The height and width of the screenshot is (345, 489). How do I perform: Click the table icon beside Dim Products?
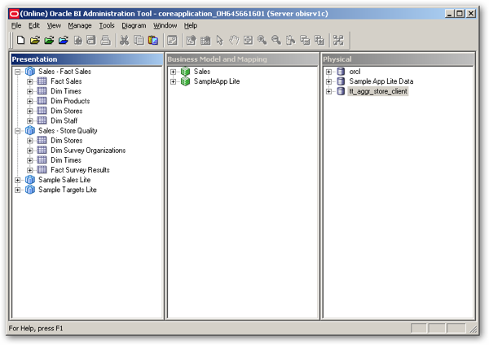tap(42, 101)
